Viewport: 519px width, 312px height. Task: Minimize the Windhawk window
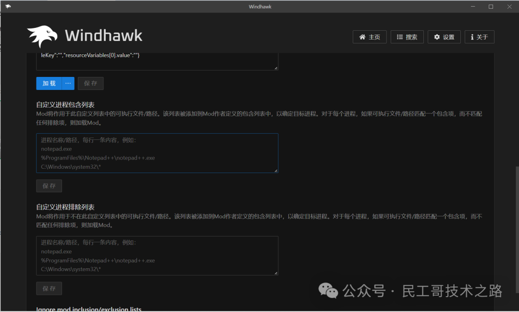click(473, 7)
